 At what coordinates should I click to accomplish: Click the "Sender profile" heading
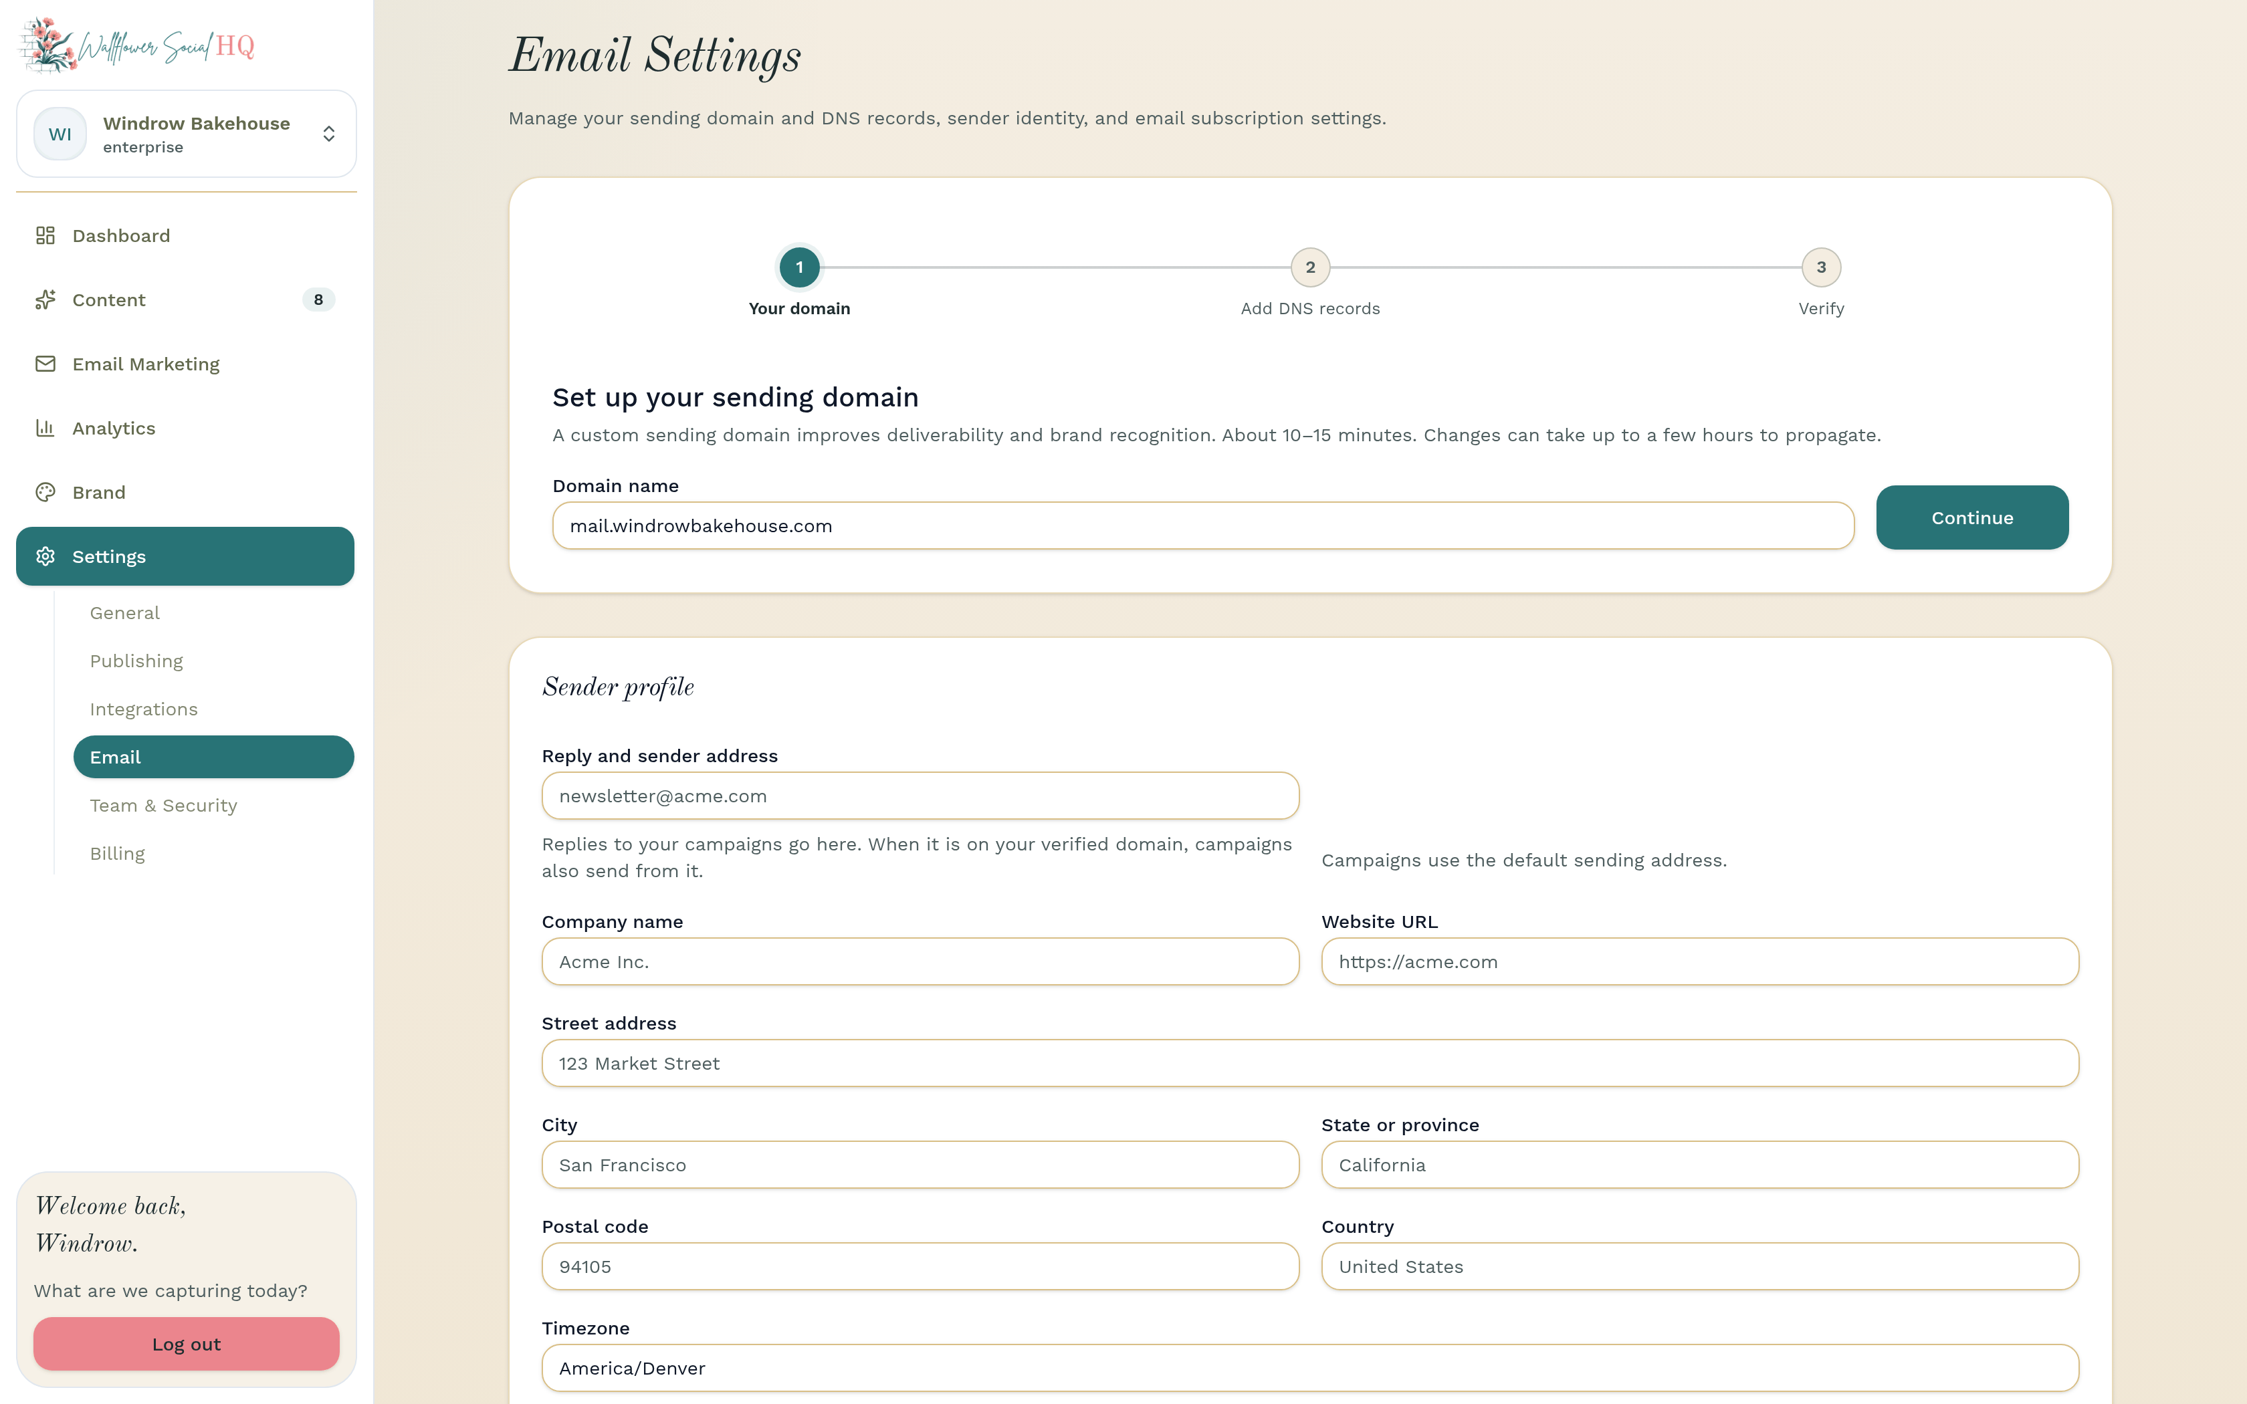[x=619, y=687]
